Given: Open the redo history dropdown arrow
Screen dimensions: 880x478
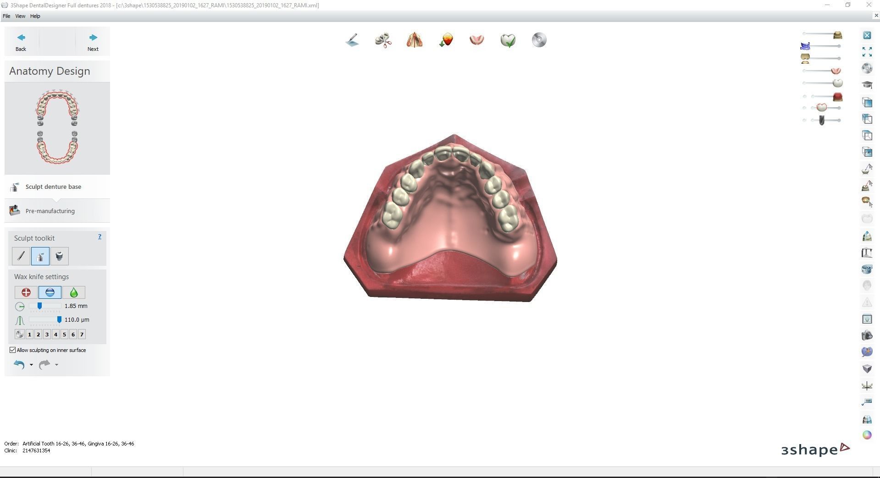Looking at the screenshot, I should 56,365.
